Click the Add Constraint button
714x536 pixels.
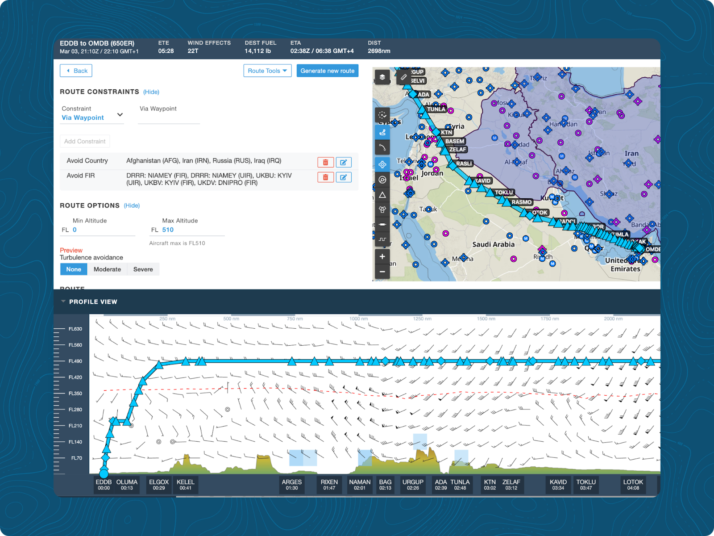tap(85, 141)
